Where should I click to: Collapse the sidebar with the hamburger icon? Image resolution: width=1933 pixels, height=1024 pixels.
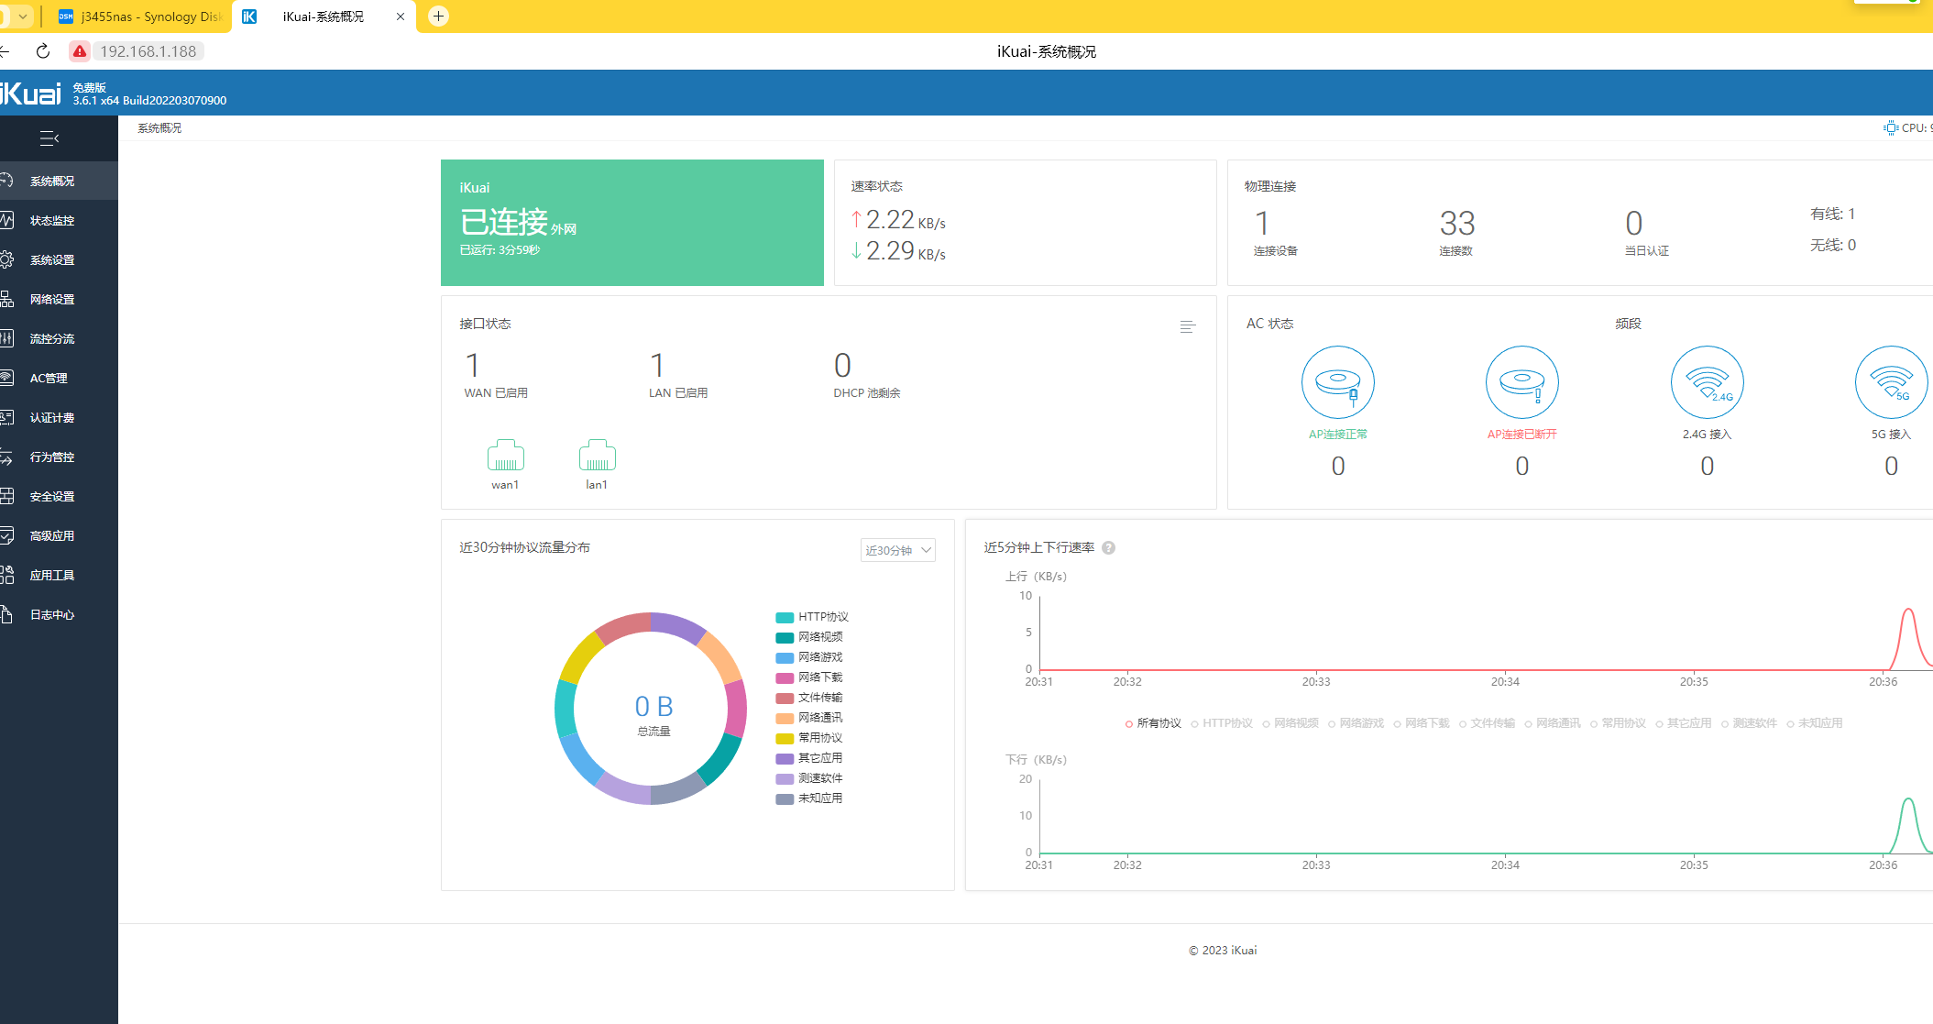tap(49, 138)
